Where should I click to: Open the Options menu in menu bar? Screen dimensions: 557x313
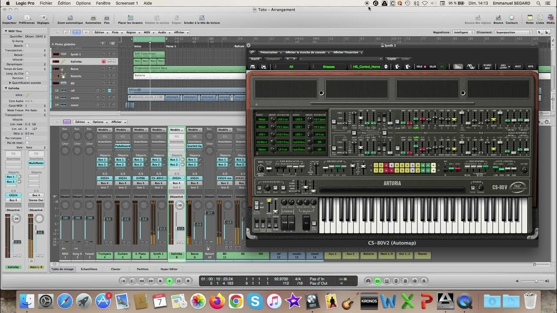pos(83,3)
